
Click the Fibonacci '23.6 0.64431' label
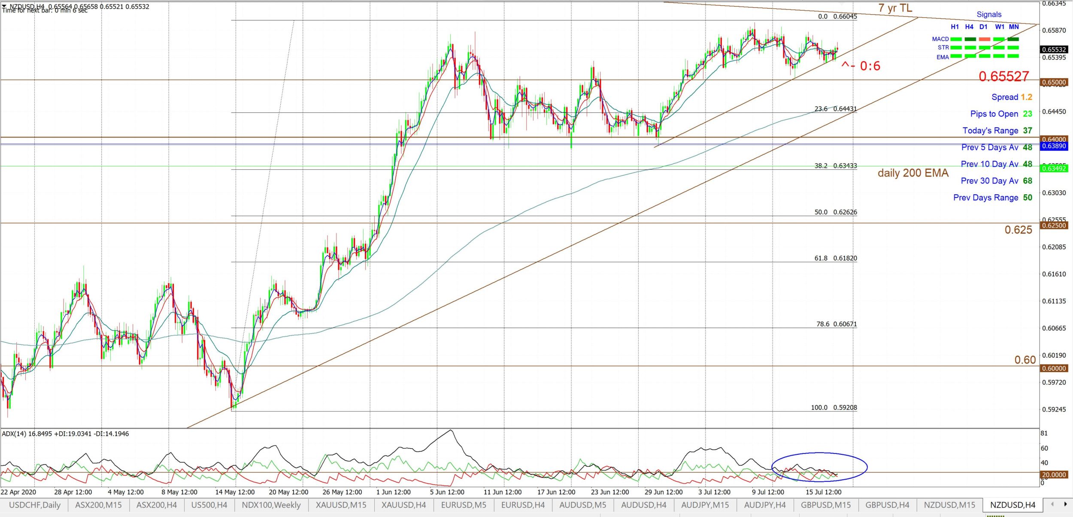836,109
